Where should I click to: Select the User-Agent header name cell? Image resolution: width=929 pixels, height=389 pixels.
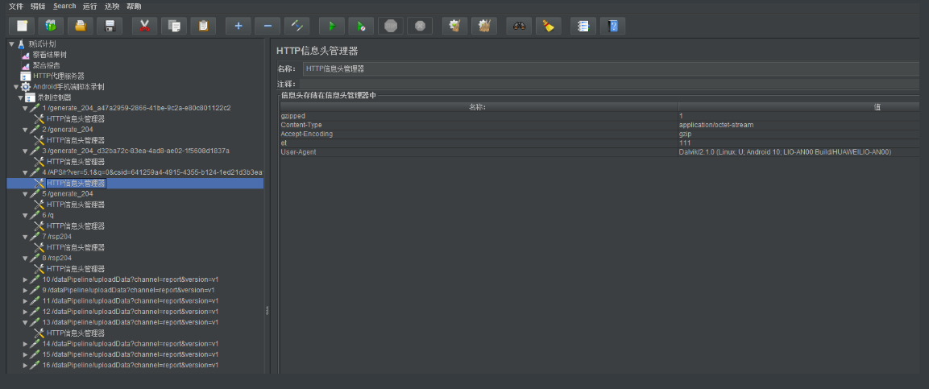479,152
